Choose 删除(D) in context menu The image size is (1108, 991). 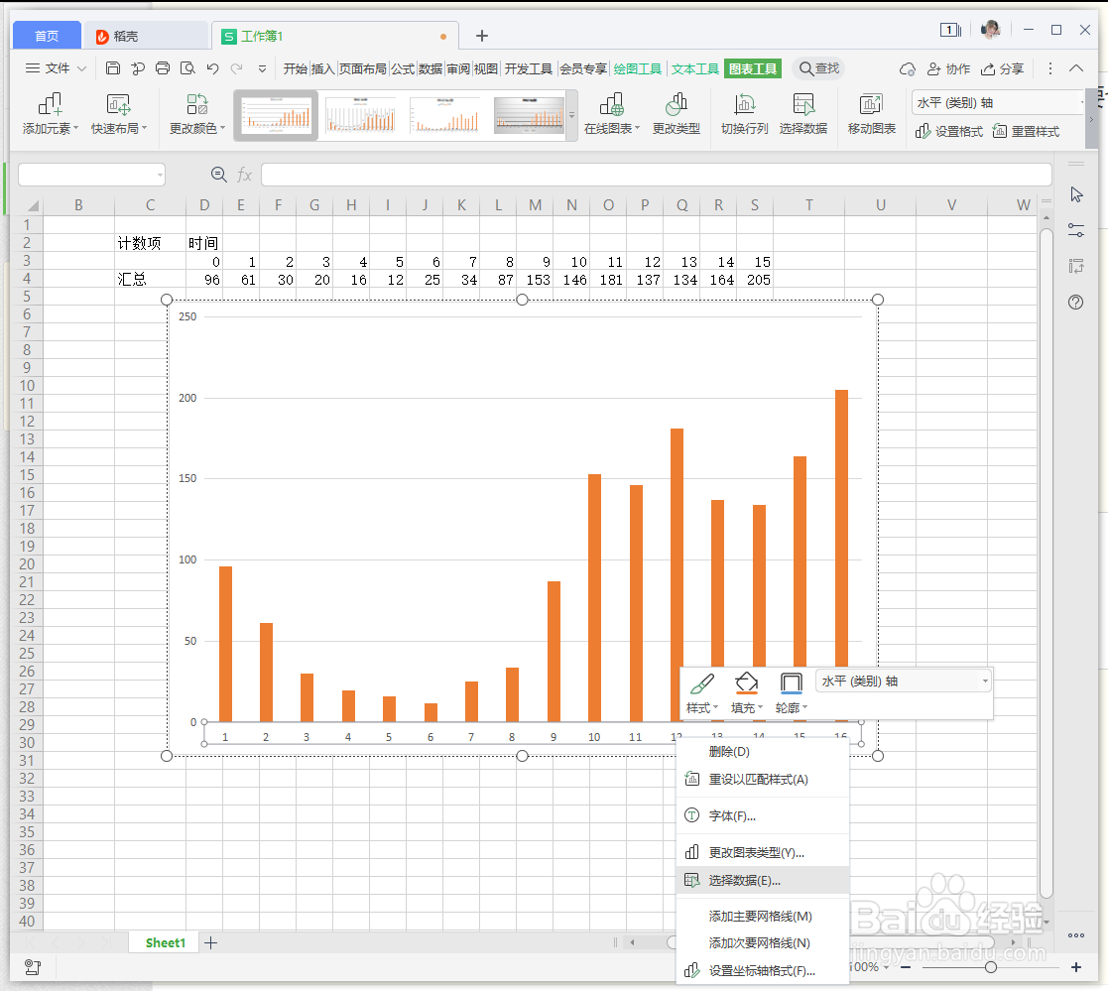[763, 751]
